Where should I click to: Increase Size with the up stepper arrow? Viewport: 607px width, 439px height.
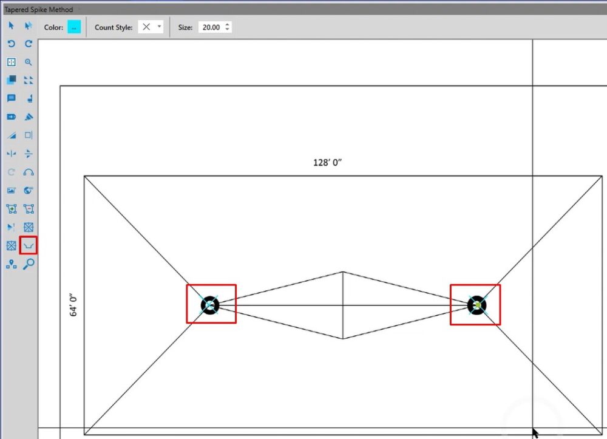point(227,24)
